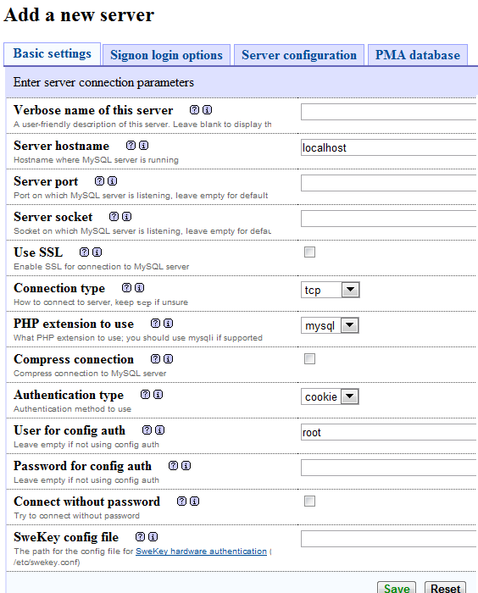Screen dimensions: 478x593
Task: Click the green Save button
Action: point(397,587)
